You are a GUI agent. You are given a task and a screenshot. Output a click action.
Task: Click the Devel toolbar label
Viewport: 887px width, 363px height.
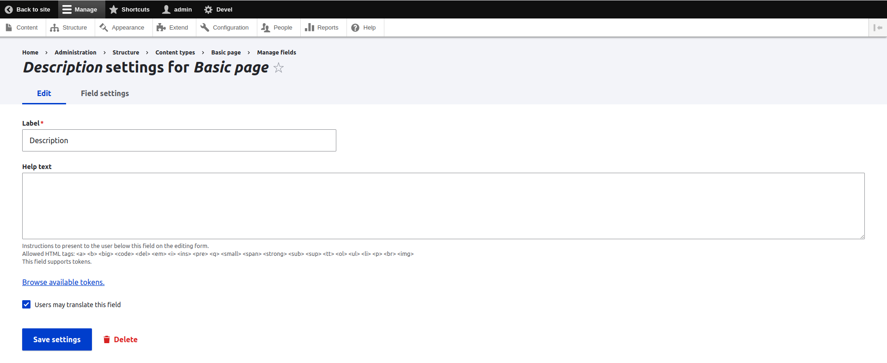point(224,9)
